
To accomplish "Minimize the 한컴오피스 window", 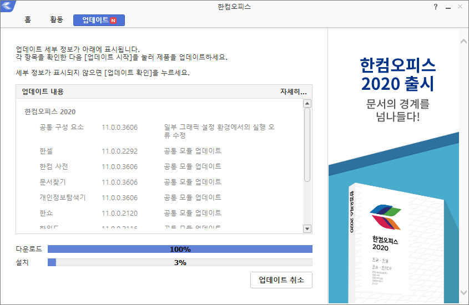I will (x=448, y=7).
